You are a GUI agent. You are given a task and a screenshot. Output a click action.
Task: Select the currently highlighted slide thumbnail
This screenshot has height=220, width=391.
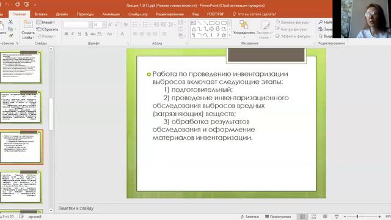click(21, 147)
